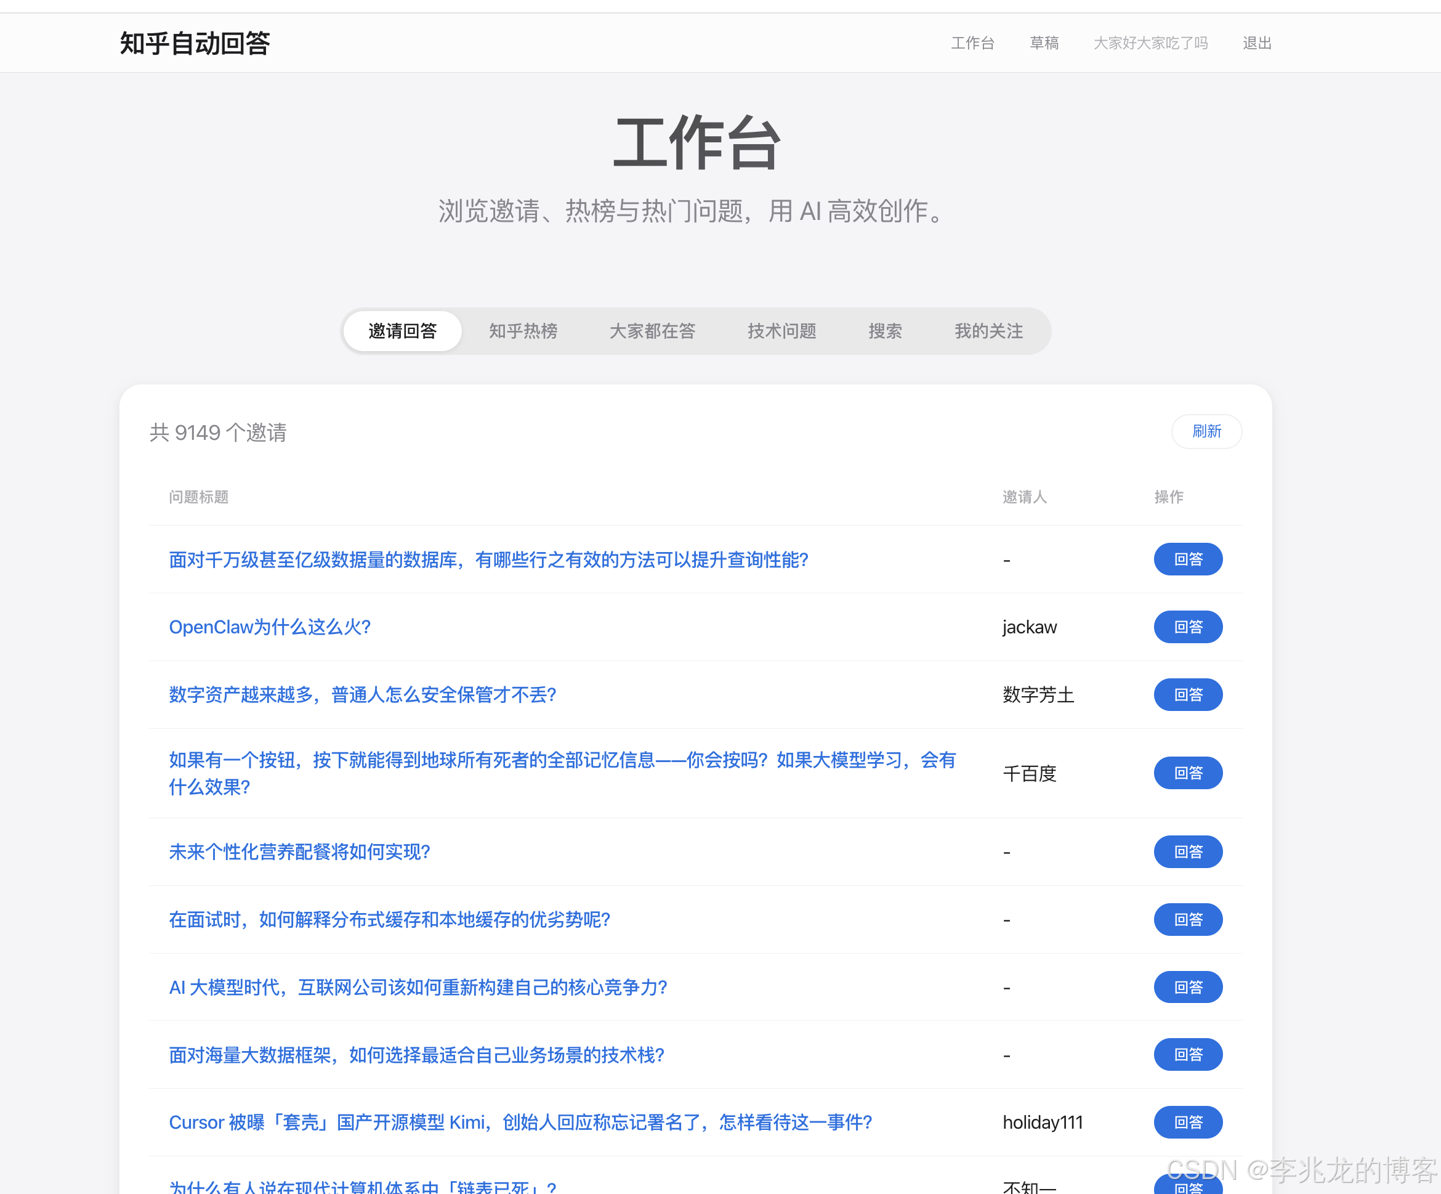The image size is (1441, 1194).
Task: Open the 工作台 menu item
Action: pos(973,43)
